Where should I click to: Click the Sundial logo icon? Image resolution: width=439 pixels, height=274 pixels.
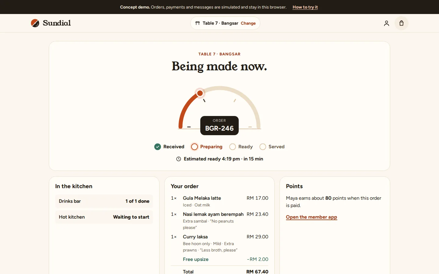coord(35,23)
